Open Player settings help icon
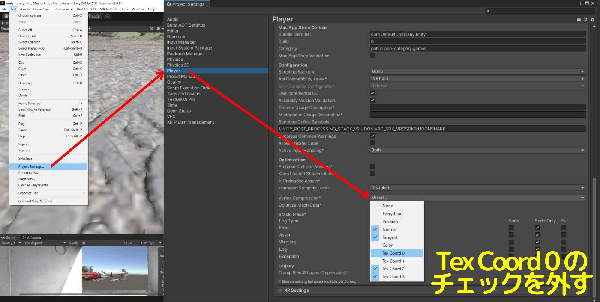Screen dimensions: 600x302 (x=579, y=20)
